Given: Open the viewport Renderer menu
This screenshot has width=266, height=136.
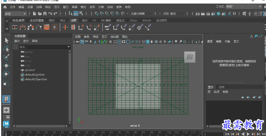Looking at the screenshot, I should coord(114,37).
